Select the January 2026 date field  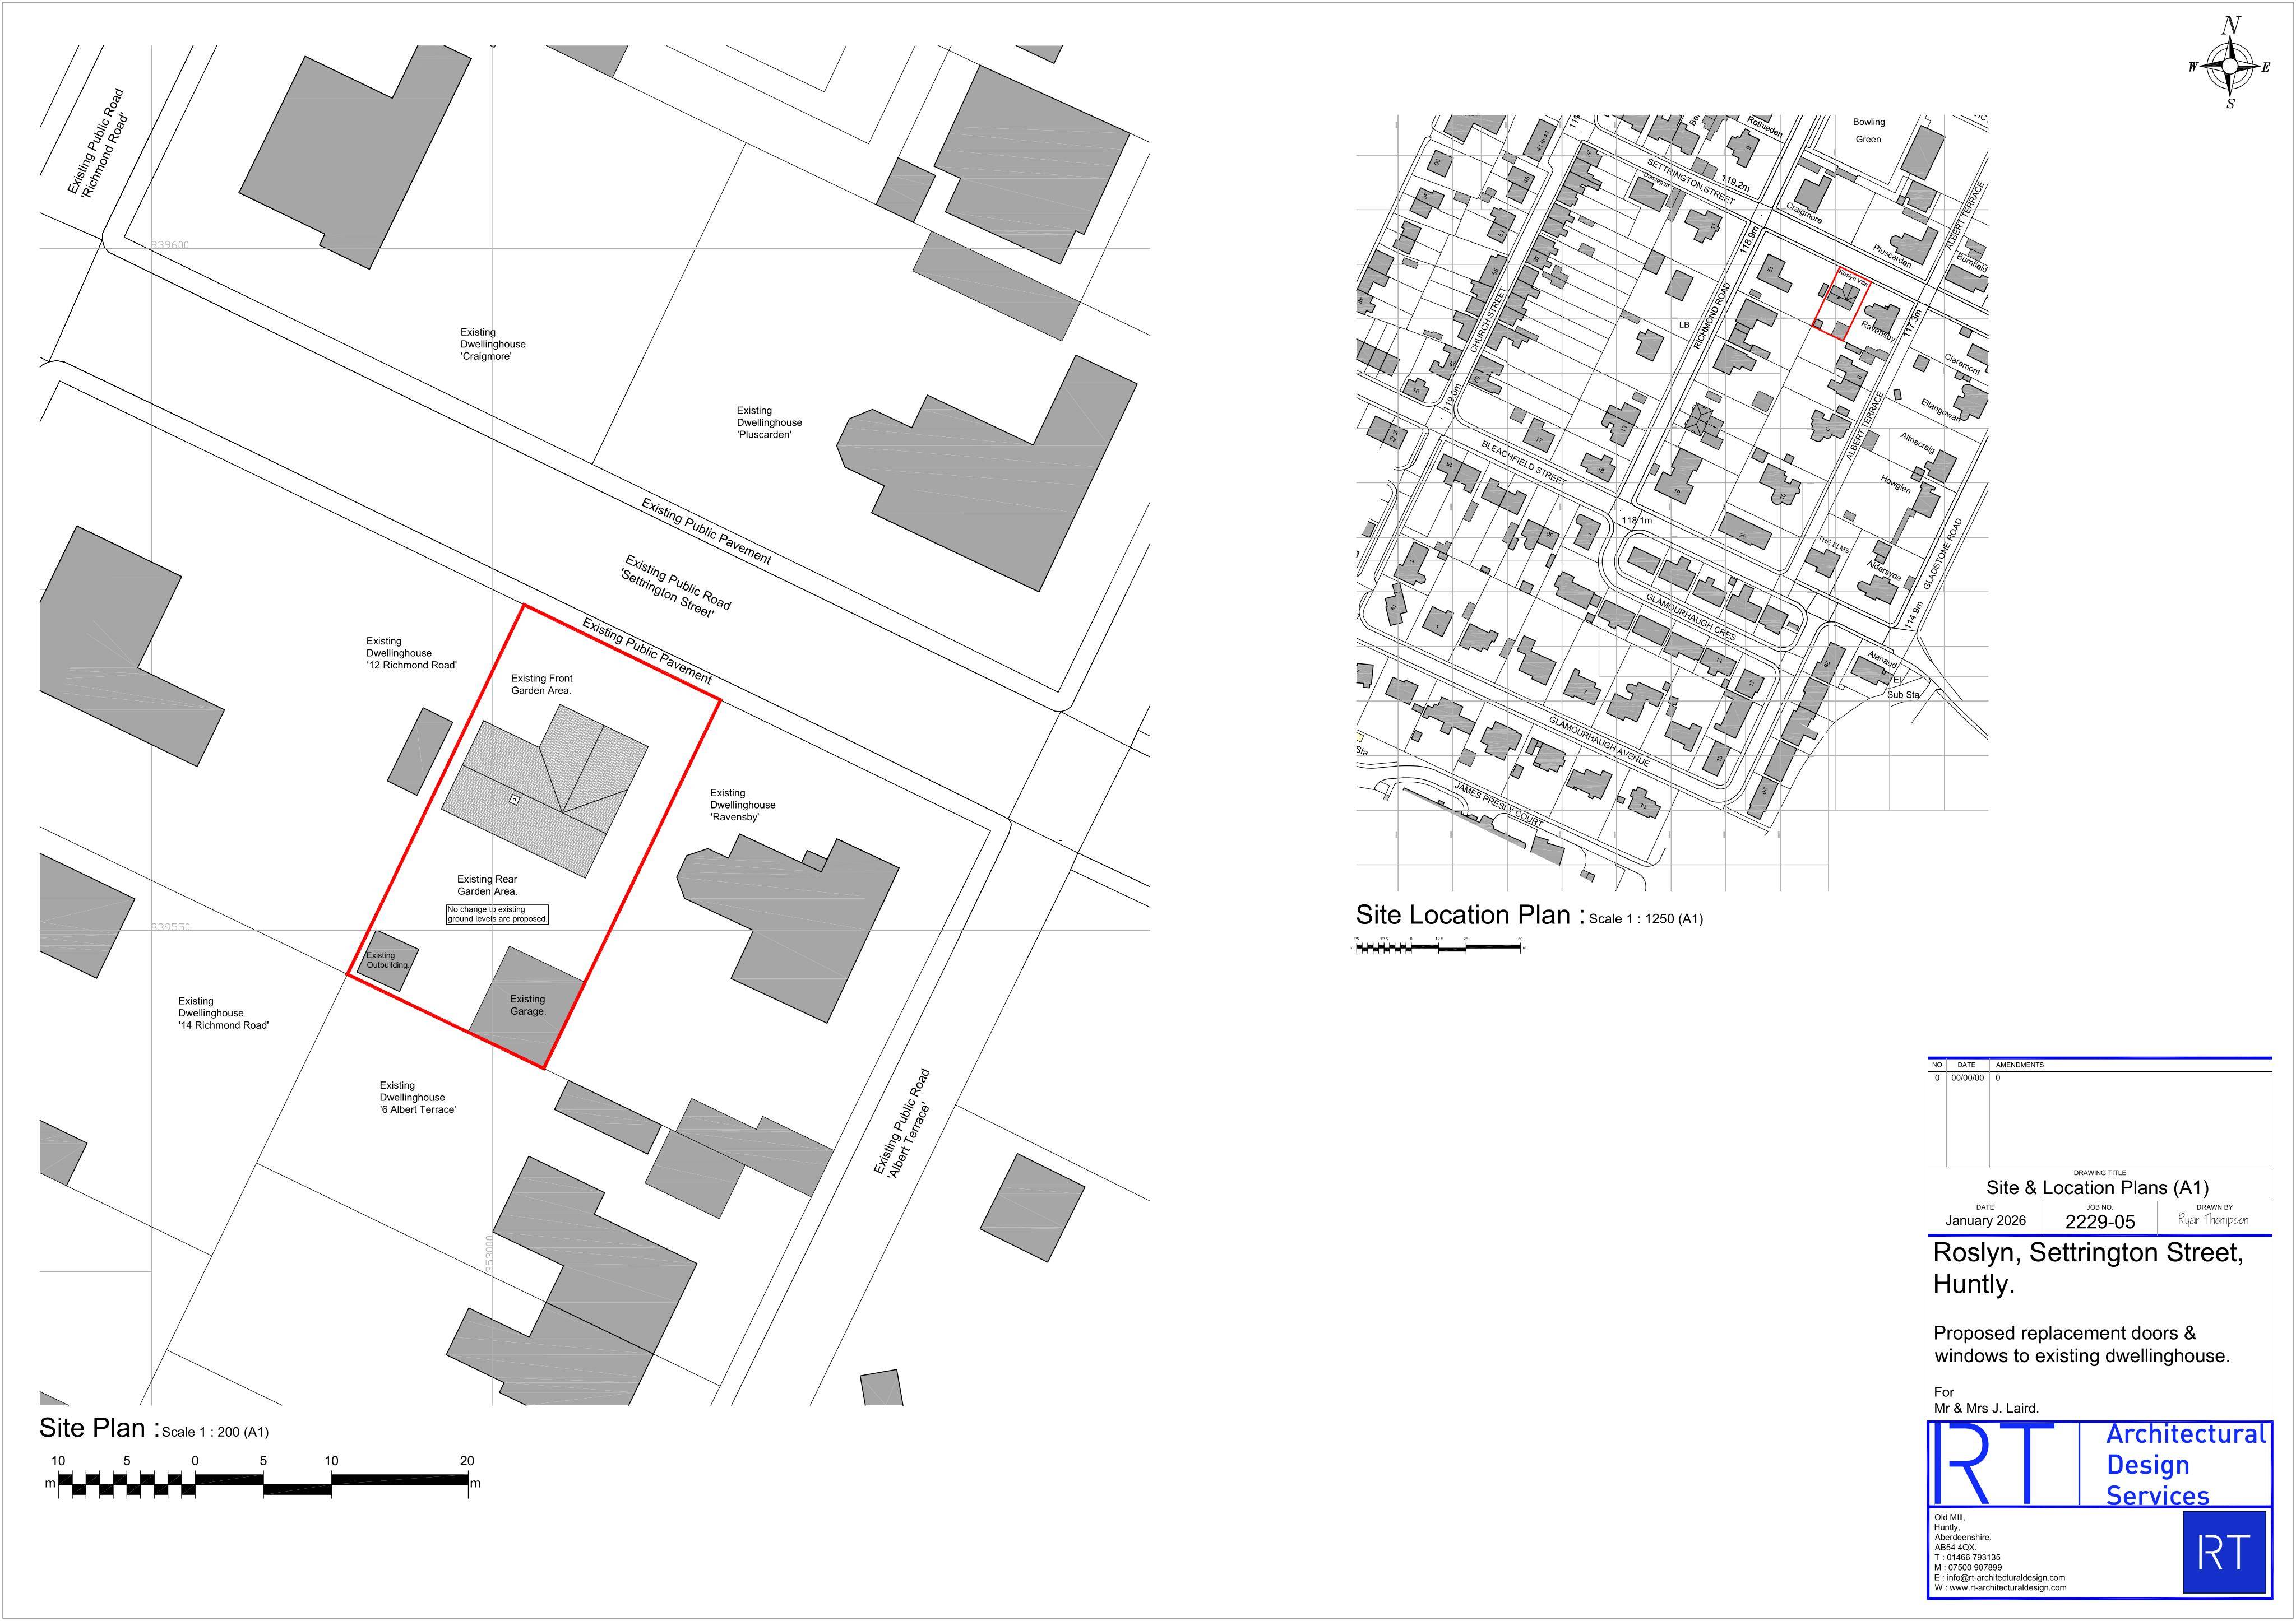point(1985,1220)
